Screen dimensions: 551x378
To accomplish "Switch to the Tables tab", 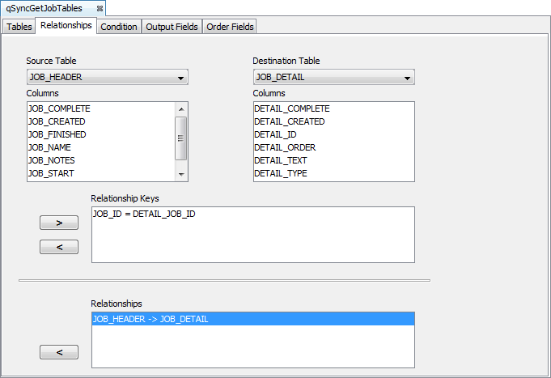I will (x=19, y=27).
